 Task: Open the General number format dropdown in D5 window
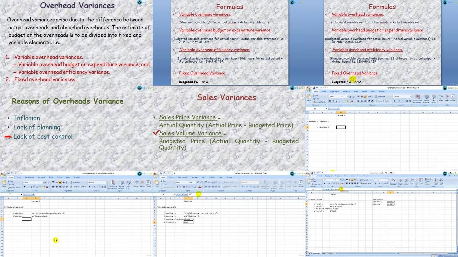point(410,97)
